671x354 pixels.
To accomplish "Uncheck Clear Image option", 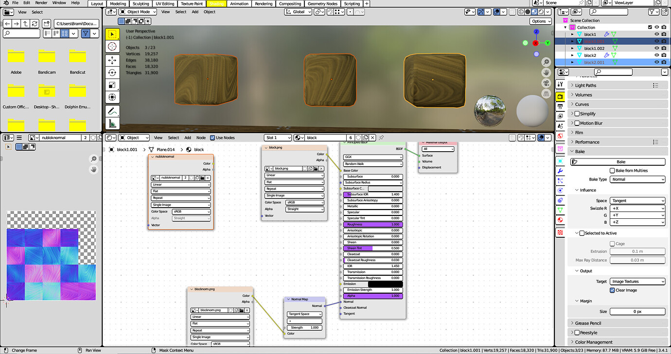I will (612, 290).
